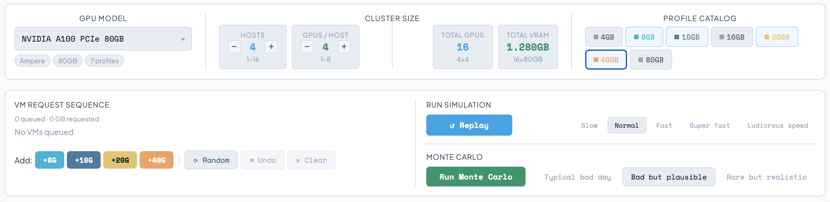The height and width of the screenshot is (202, 830).
Task: Increase the hosts count
Action: pos(271,47)
